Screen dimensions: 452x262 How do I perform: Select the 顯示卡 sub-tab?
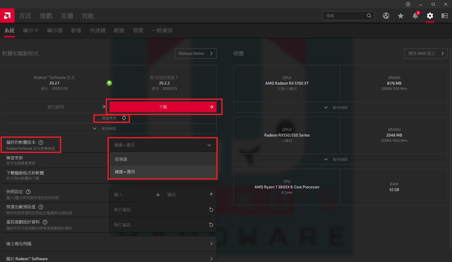pyautogui.click(x=31, y=30)
